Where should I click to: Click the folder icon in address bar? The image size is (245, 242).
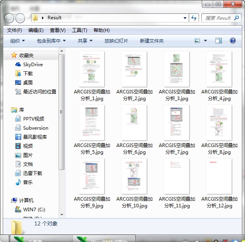tap(35, 18)
